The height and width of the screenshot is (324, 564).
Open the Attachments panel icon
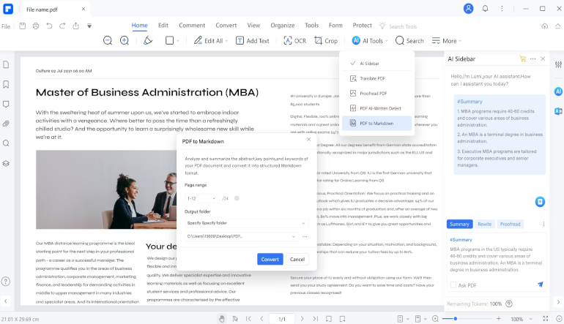click(6, 124)
